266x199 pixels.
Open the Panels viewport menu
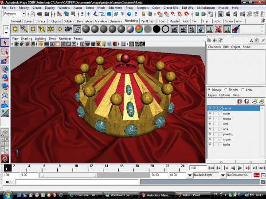[x=78, y=38]
